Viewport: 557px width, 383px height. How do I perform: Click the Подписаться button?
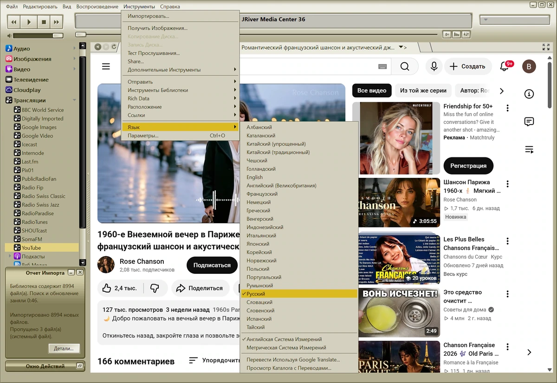212,265
